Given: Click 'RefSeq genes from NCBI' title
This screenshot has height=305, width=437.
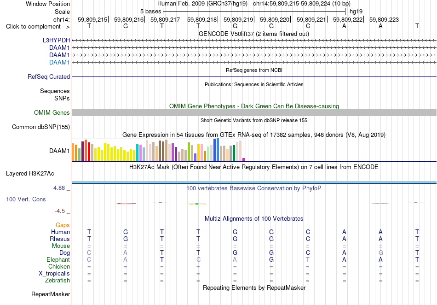Looking at the screenshot, I should (254, 70).
